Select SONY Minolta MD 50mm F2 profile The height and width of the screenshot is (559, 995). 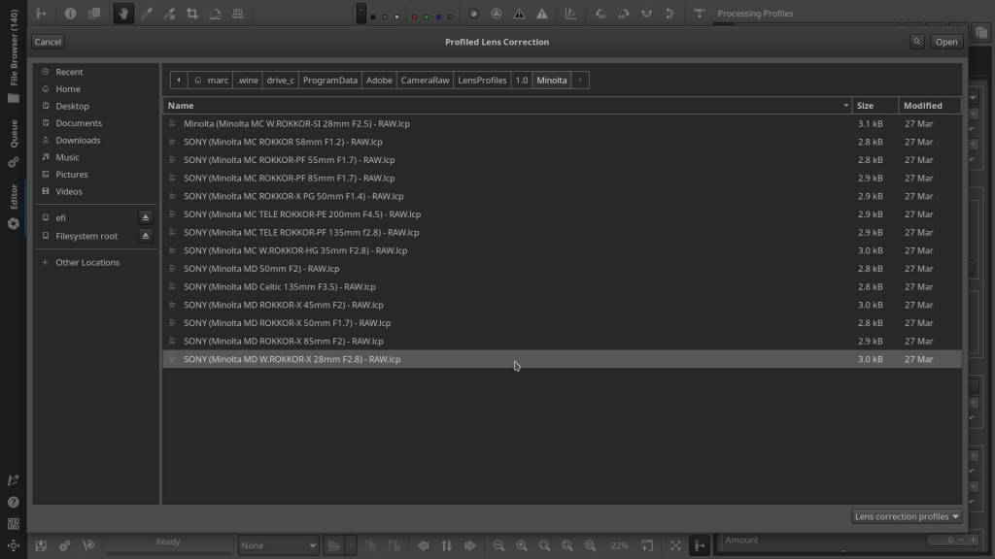pos(563,269)
